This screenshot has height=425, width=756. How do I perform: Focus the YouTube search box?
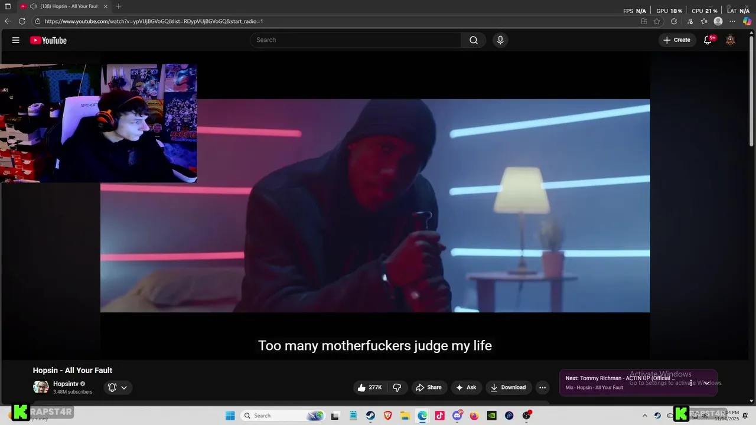pos(356,40)
